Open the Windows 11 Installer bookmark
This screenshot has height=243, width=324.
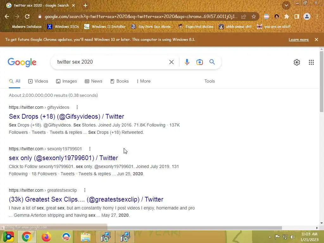click(105, 27)
